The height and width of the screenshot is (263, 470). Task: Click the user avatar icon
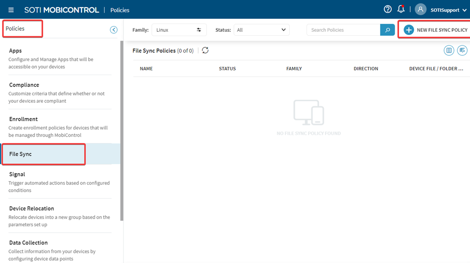coord(420,10)
